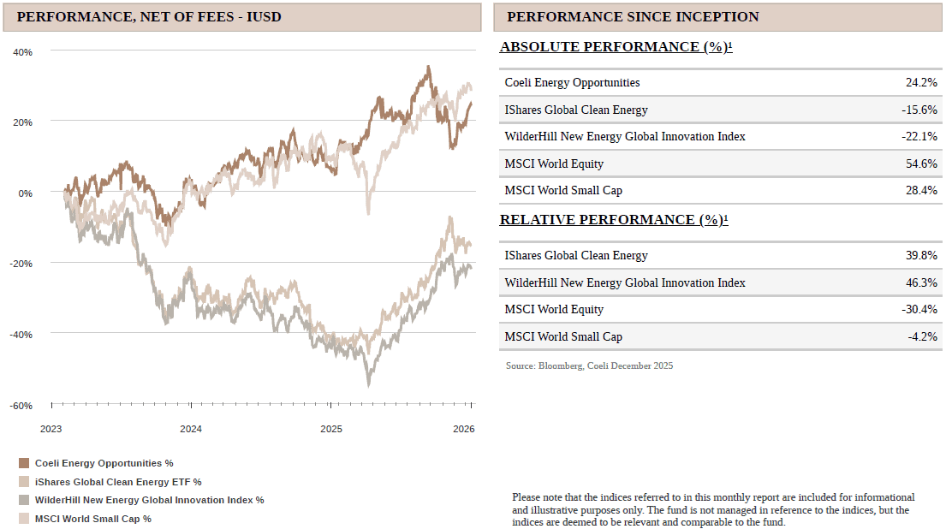The height and width of the screenshot is (529, 946).
Task: Select MSCI World Equity row in absolute table
Action: 720,163
